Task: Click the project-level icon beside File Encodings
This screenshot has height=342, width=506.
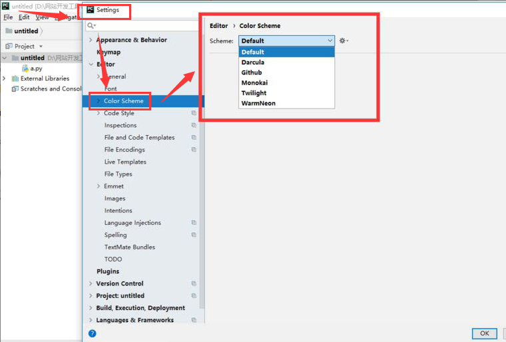Action: point(194,150)
